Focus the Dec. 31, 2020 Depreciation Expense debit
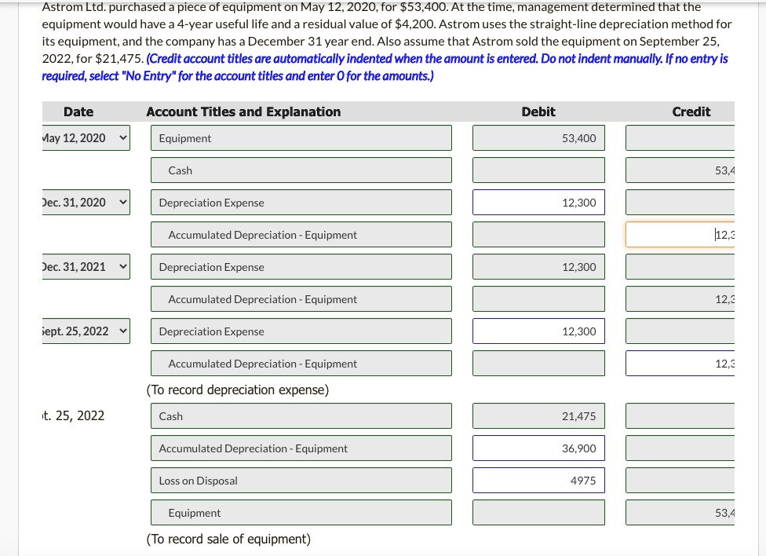Screen dimensions: 766x556 (538, 203)
